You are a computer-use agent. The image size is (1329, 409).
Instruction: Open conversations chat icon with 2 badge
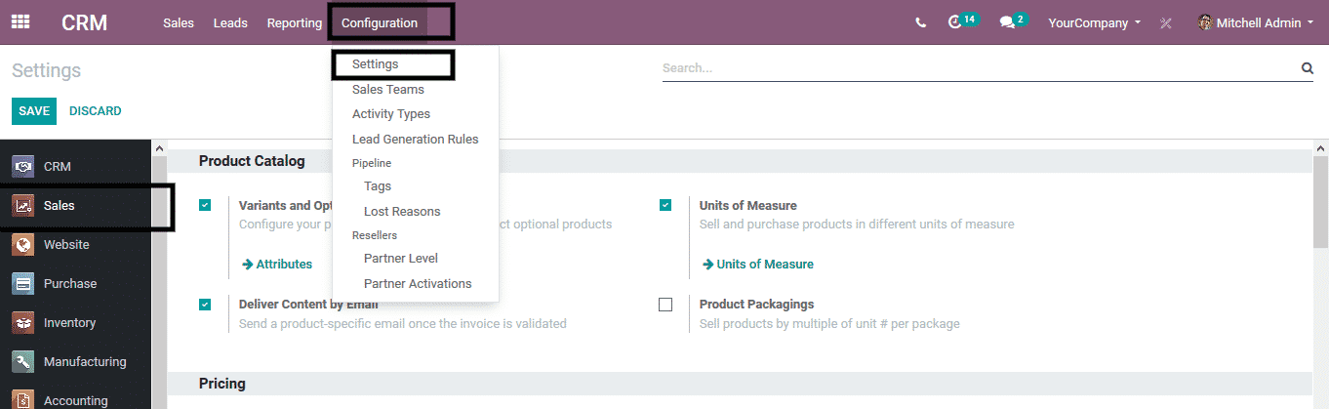tap(1007, 22)
